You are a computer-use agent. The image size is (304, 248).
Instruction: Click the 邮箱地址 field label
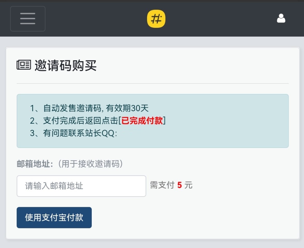(35, 164)
